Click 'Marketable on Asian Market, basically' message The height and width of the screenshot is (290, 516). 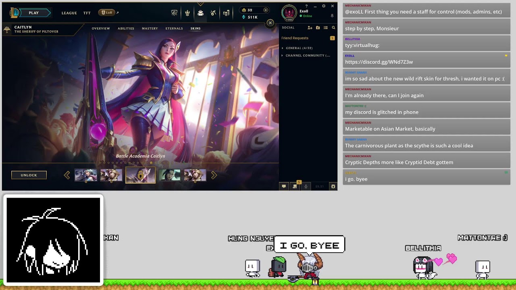427,127
